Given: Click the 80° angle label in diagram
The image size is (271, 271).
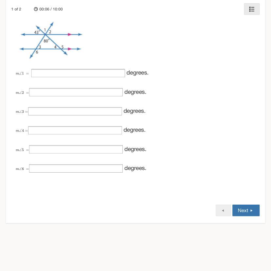Looking at the screenshot, I should coord(46,41).
